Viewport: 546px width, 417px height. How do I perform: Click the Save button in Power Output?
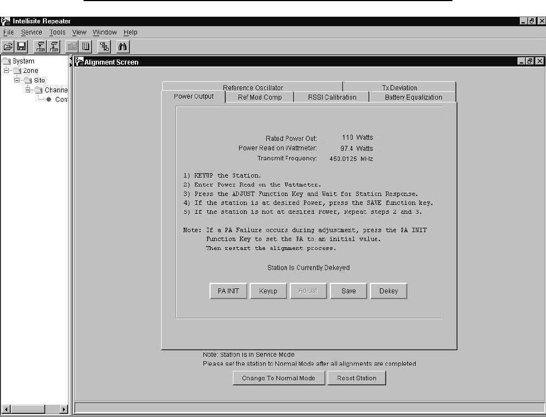[349, 291]
